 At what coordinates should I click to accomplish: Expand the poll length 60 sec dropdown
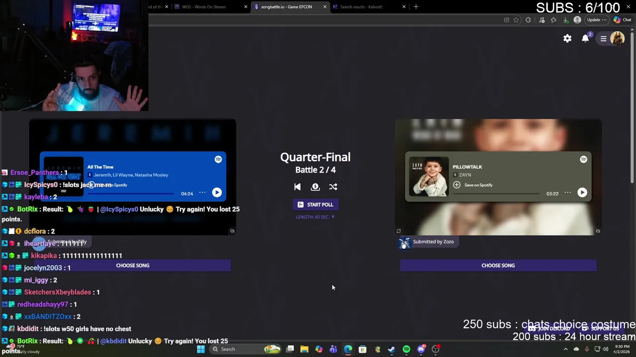[x=315, y=217]
